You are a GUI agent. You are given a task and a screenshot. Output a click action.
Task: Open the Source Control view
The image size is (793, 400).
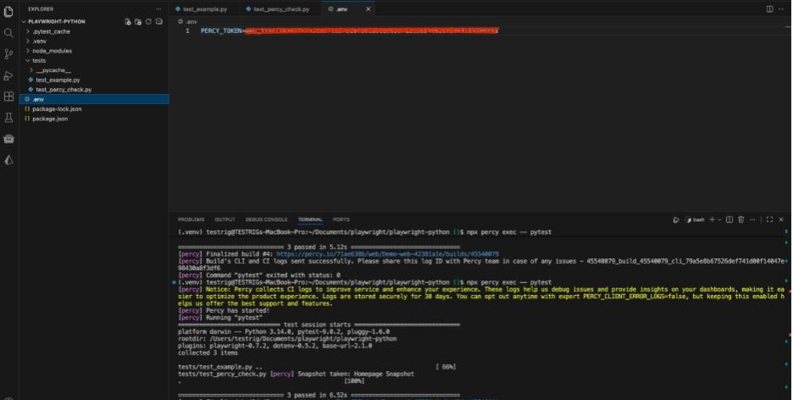(x=9, y=53)
